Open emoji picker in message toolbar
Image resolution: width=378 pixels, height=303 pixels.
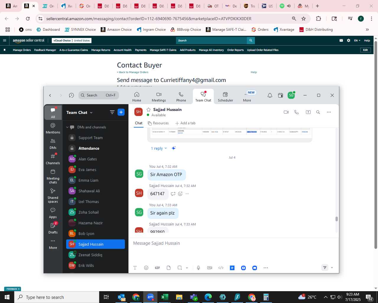[146, 268]
